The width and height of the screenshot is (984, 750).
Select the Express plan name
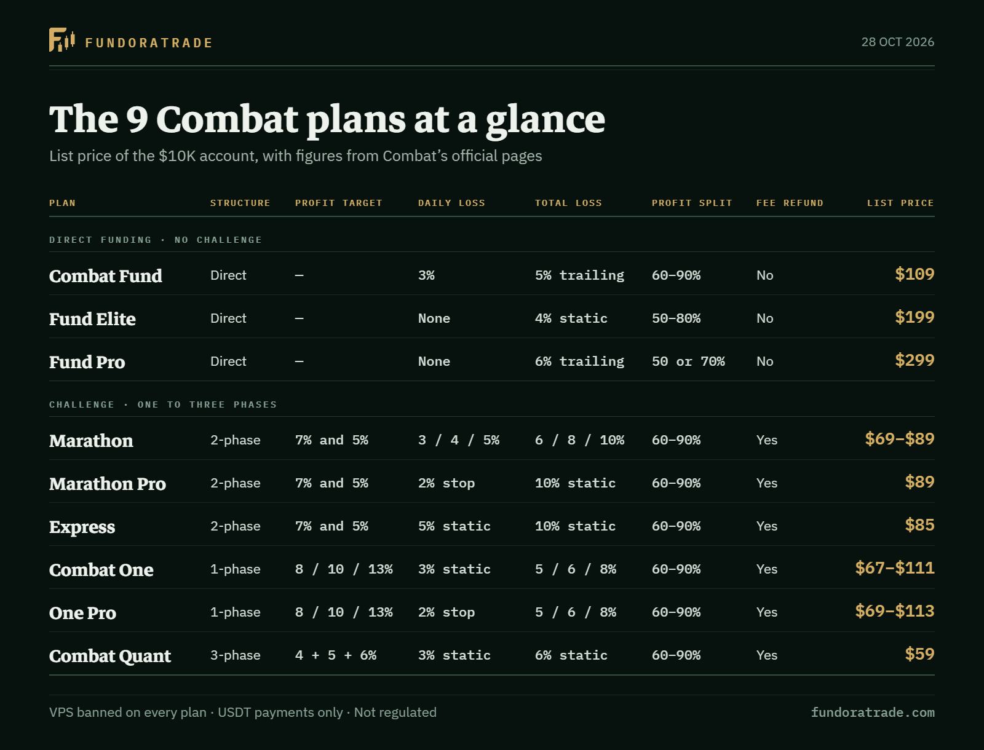(82, 527)
